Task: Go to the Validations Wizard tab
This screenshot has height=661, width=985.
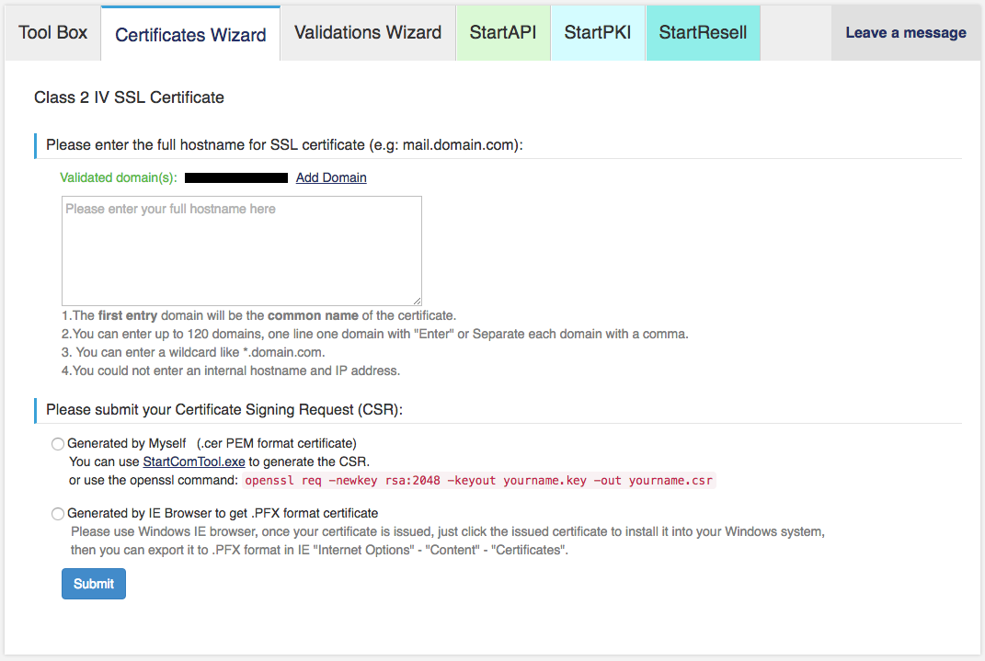Action: click(x=368, y=33)
